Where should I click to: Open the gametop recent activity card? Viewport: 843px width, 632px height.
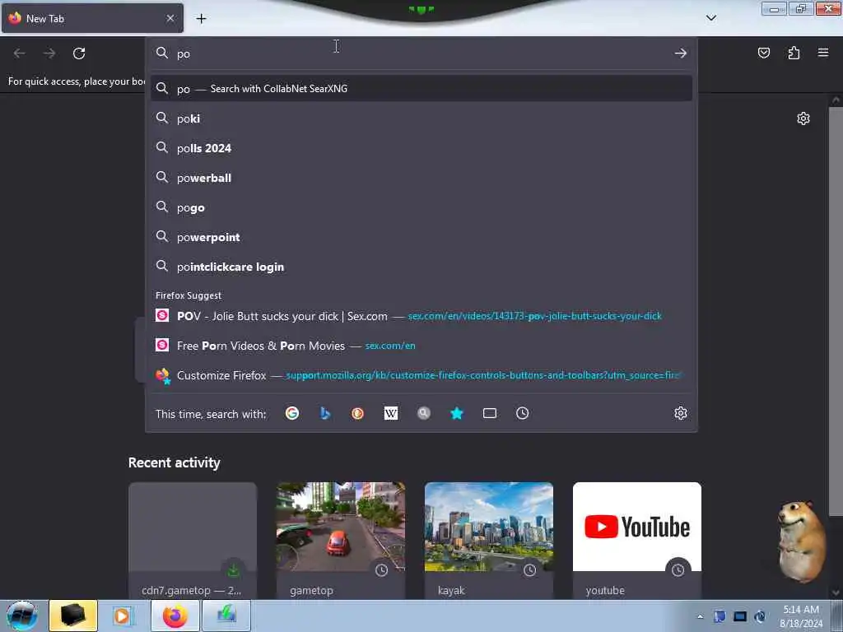tap(340, 541)
